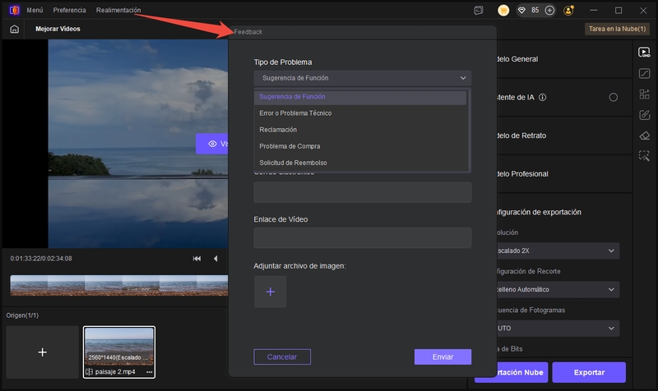Open more options on paisaje 2.mp4
This screenshot has height=391, width=658.
pyautogui.click(x=149, y=372)
